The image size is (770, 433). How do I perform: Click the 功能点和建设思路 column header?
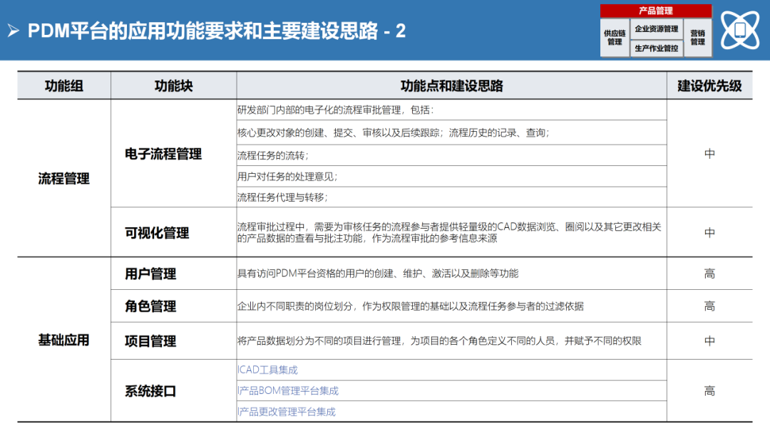pos(451,86)
